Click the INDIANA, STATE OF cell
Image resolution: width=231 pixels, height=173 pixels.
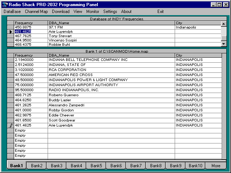click(111, 65)
